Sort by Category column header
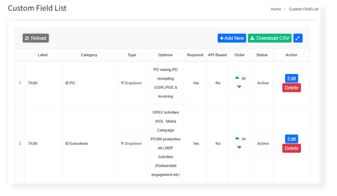The image size is (337, 196). pos(89,55)
